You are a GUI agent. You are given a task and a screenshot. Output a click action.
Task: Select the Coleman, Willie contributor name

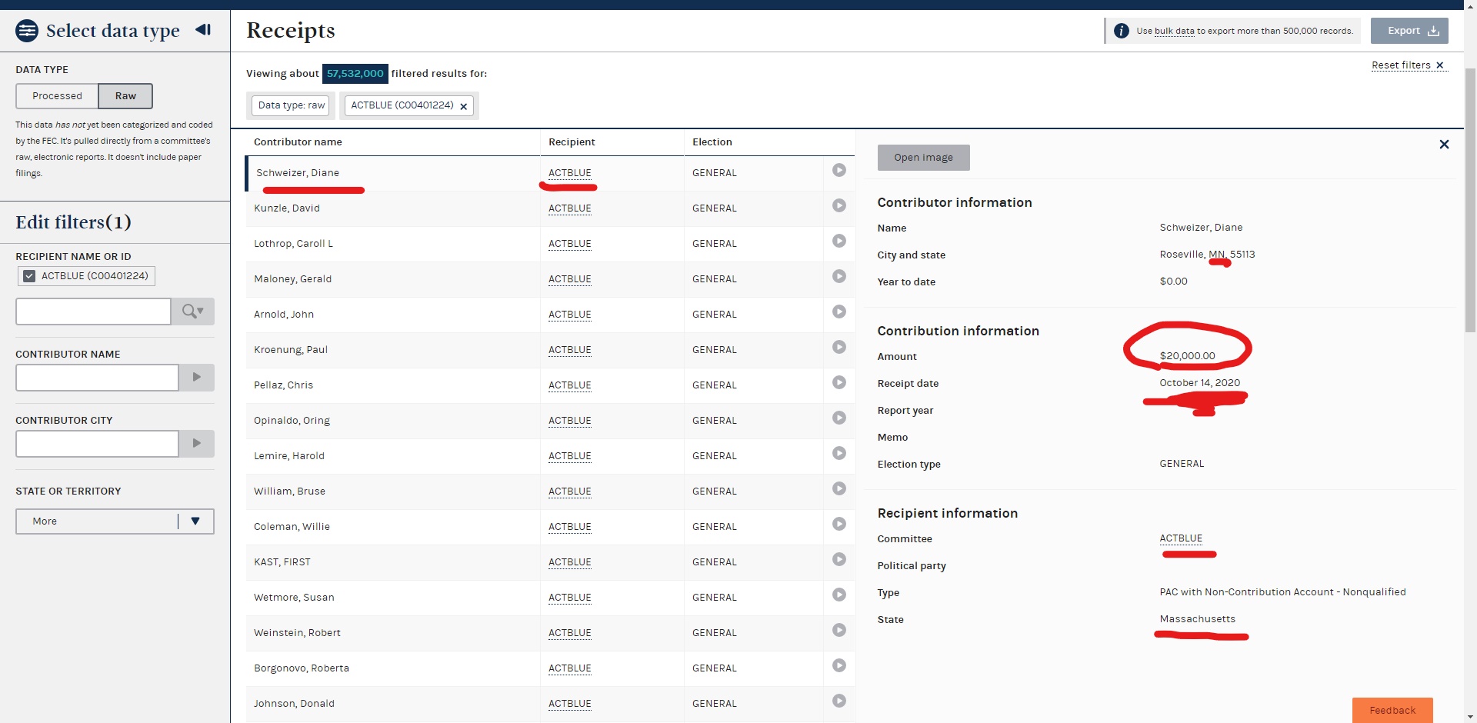(292, 527)
